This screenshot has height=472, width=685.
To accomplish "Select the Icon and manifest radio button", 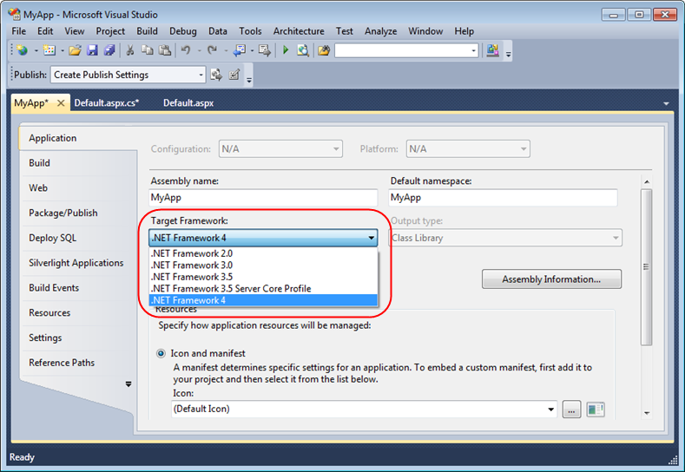I will (x=161, y=353).
